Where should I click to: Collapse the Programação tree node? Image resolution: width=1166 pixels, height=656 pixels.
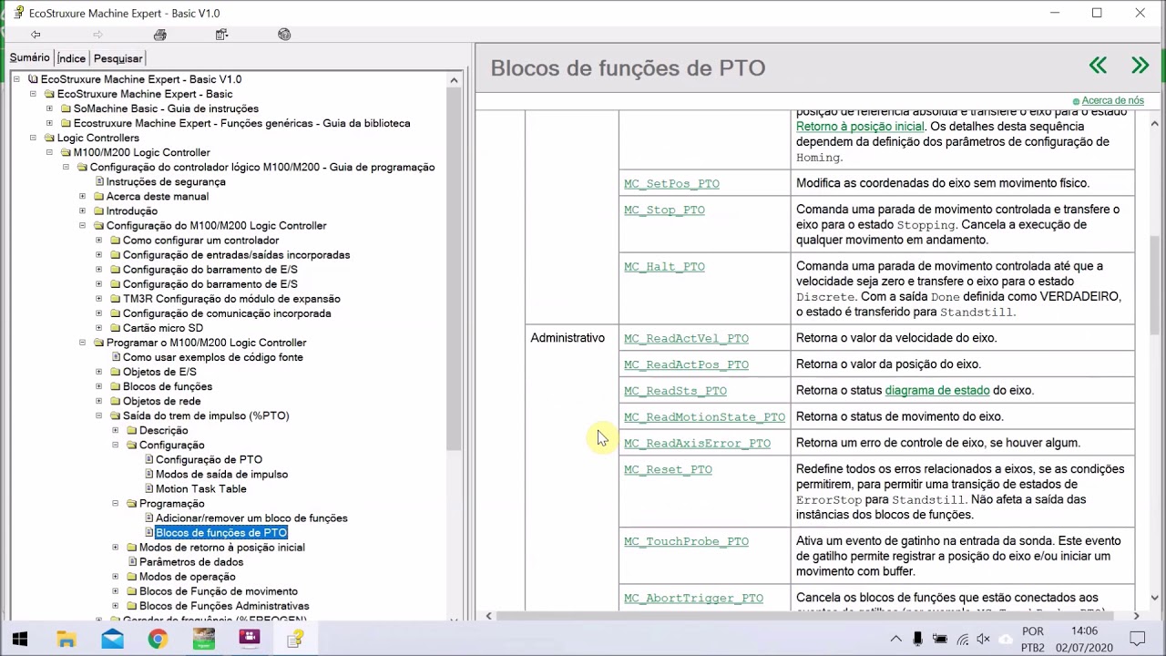coord(115,503)
